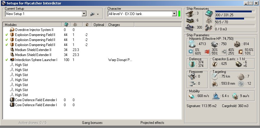This screenshot has height=128, width=260.
Task: Click the turret firepower icon
Action: pos(192,77)
